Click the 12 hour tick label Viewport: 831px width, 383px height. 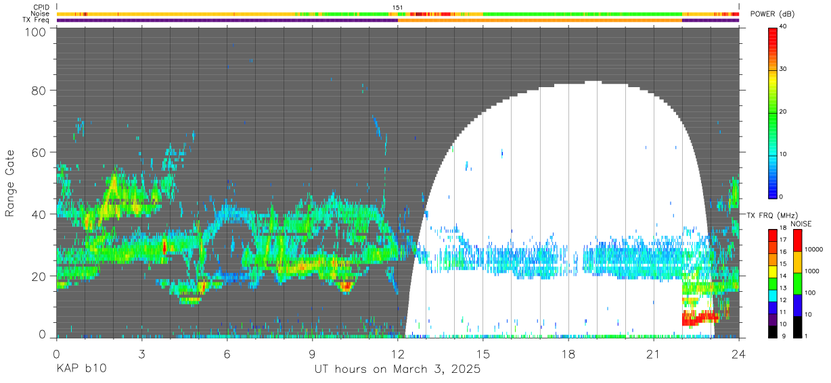click(x=397, y=354)
